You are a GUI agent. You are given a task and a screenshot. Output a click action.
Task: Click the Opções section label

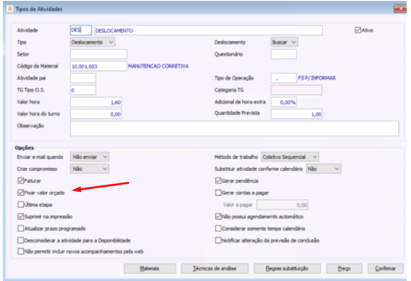[24, 147]
